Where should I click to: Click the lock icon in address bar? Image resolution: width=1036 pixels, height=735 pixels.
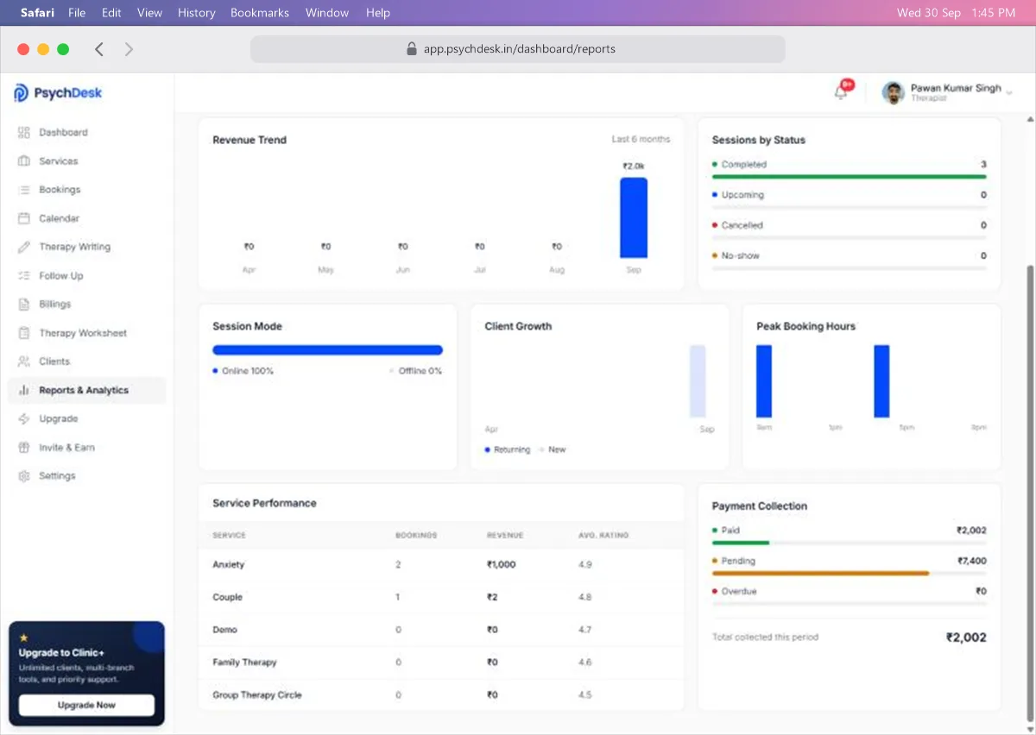412,49
